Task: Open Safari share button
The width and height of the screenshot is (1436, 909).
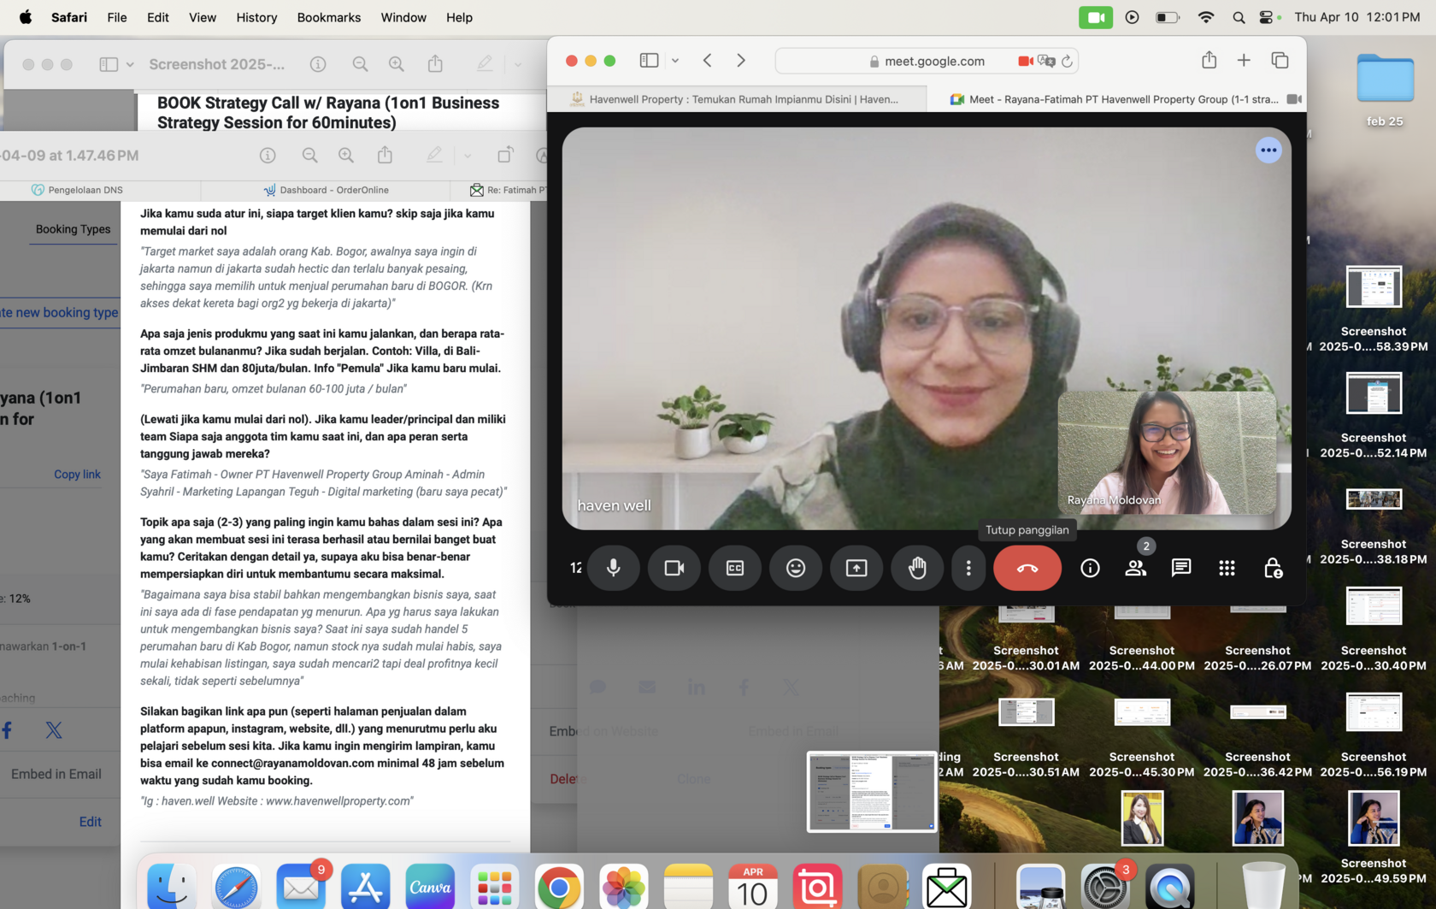Action: pos(1209,60)
